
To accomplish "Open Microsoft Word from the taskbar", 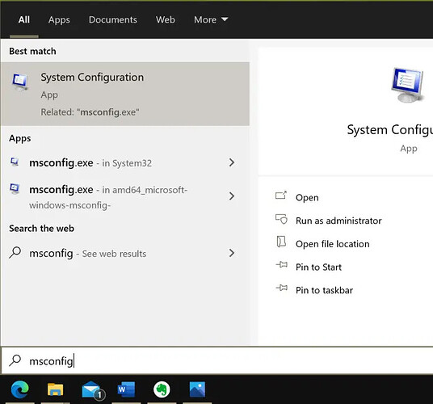I will click(126, 389).
